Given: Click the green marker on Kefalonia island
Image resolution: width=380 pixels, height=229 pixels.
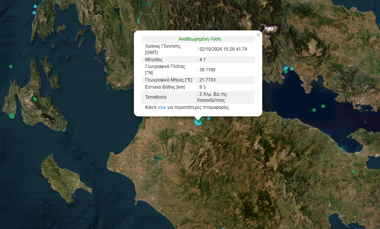Looking at the screenshot, I should (35, 99).
